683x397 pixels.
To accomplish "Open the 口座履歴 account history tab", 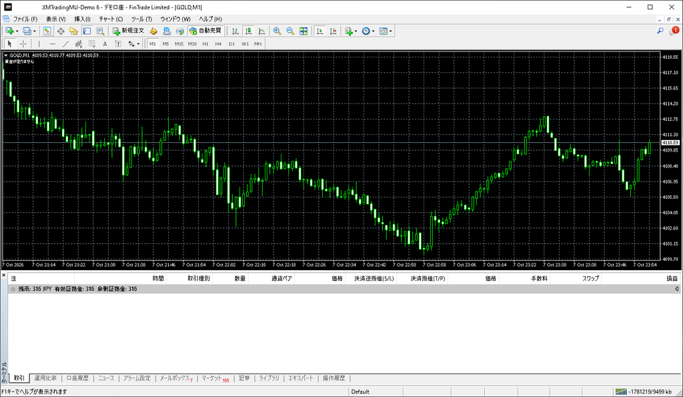I will pyautogui.click(x=77, y=378).
